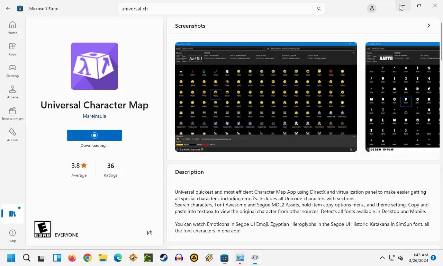This screenshot has width=443, height=266.
Task: Click the Microsoft Store logo in title bar
Action: 20,8
